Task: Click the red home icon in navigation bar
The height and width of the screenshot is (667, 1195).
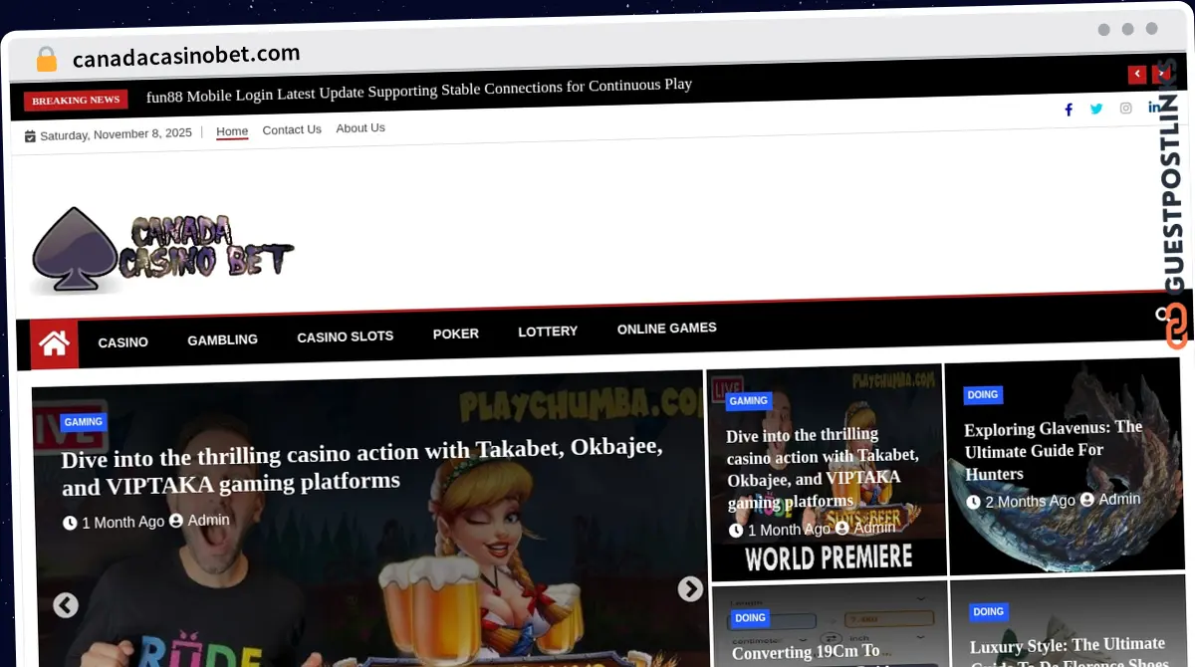Action: point(54,344)
